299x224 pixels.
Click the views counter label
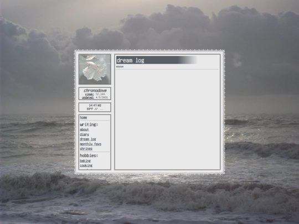click(90, 94)
